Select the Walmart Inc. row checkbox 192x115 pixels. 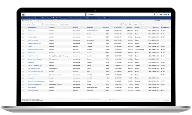click(23, 31)
